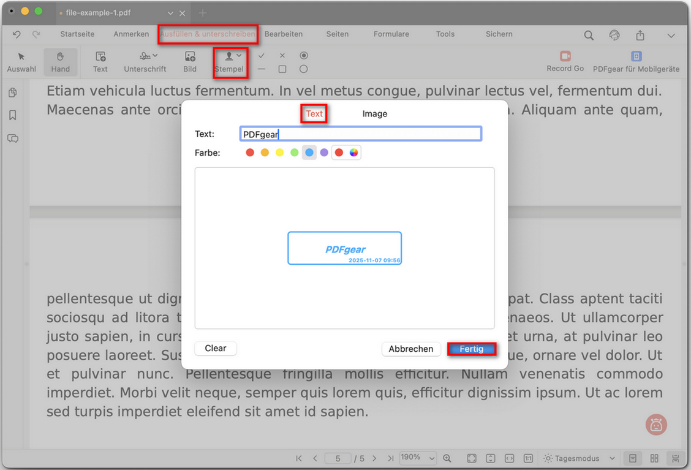This screenshot has width=691, height=470.
Task: Pick the green stamp color
Action: pos(295,153)
